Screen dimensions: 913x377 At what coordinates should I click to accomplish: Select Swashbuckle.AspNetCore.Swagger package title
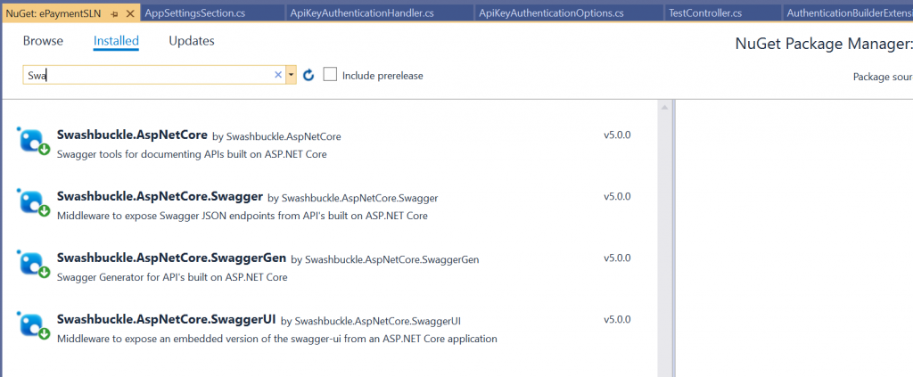coord(160,196)
